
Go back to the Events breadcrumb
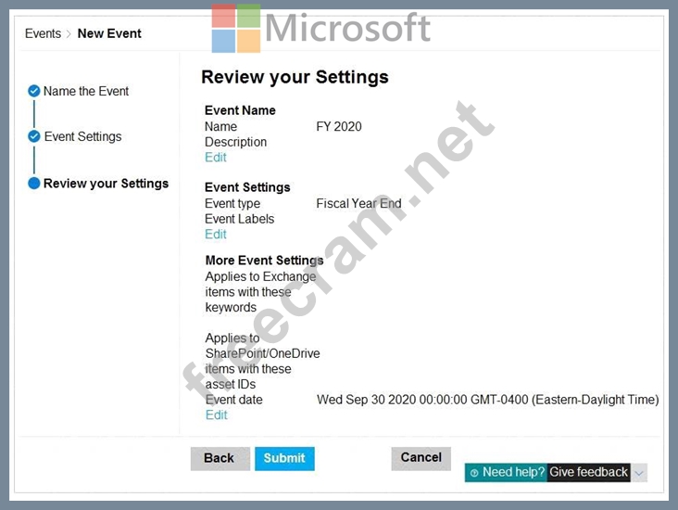tap(43, 33)
